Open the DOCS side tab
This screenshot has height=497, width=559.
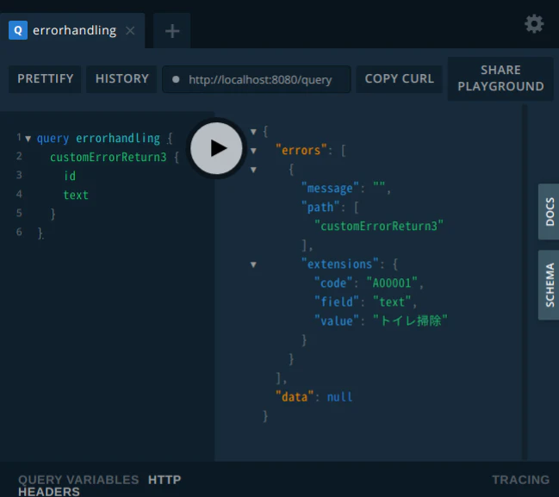(x=550, y=211)
